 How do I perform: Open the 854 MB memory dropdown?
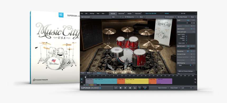pyautogui.click(x=188, y=13)
